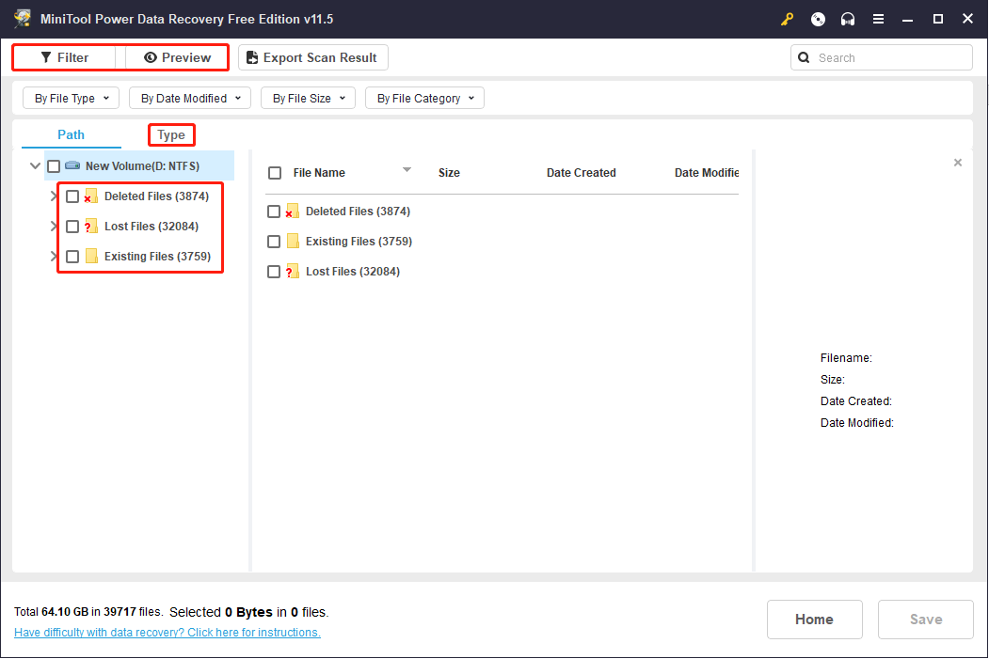Sort by the Size column header
Viewport: 989px width, 659px height.
click(x=449, y=173)
